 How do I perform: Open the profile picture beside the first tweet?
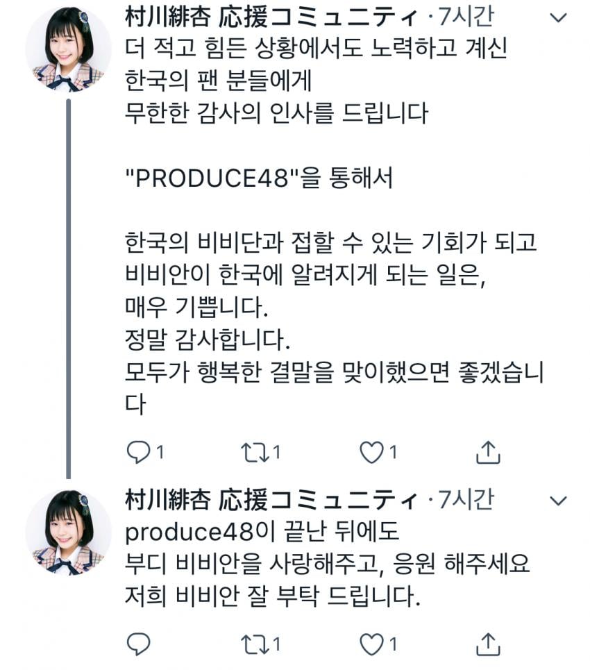(x=68, y=49)
